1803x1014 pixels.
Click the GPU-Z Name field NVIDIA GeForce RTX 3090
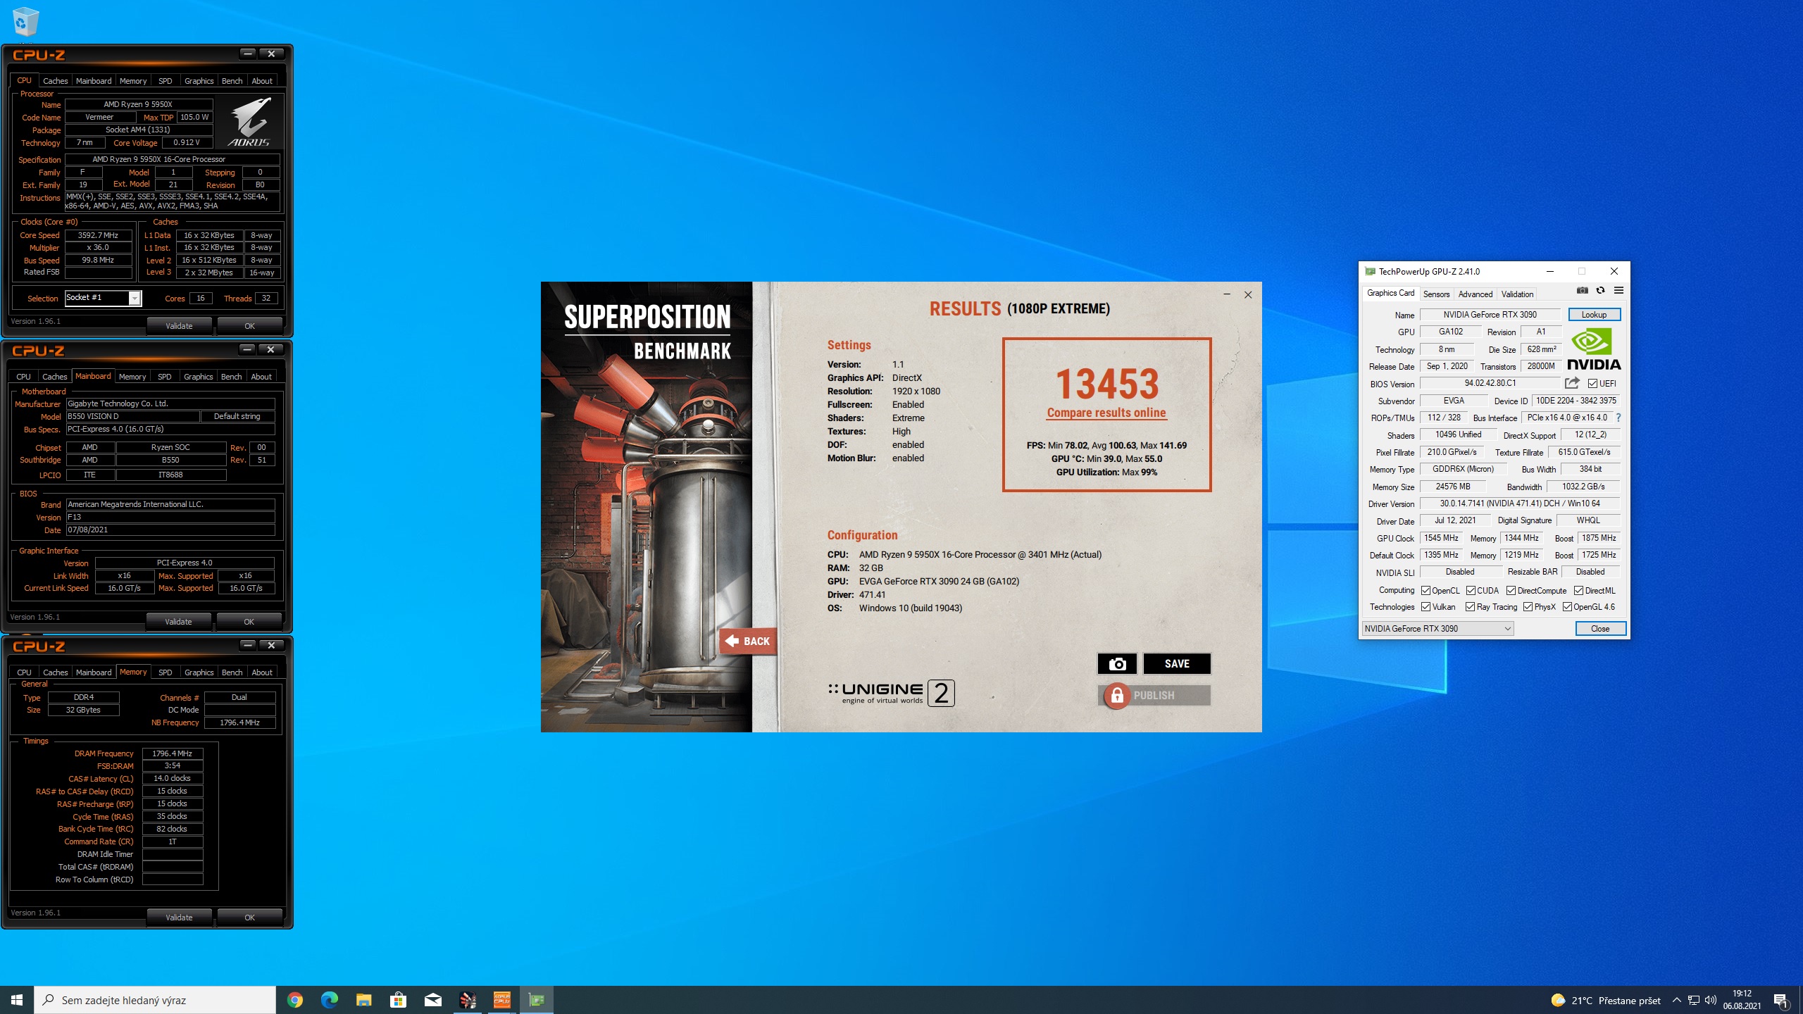pyautogui.click(x=1490, y=315)
